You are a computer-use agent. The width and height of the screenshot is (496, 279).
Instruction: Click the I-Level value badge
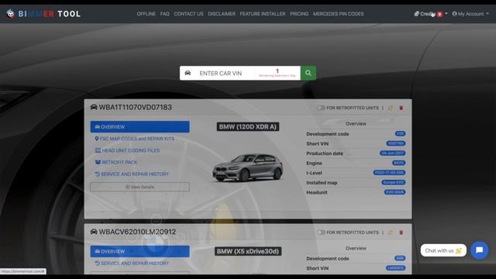(389, 173)
